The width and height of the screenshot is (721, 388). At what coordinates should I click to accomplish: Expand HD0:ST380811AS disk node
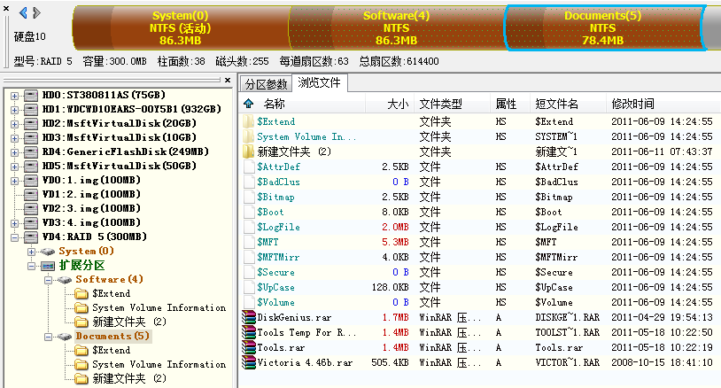[15, 96]
